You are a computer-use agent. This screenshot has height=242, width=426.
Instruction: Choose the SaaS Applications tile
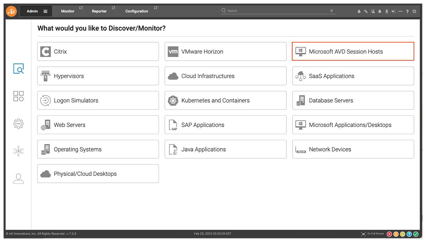353,76
